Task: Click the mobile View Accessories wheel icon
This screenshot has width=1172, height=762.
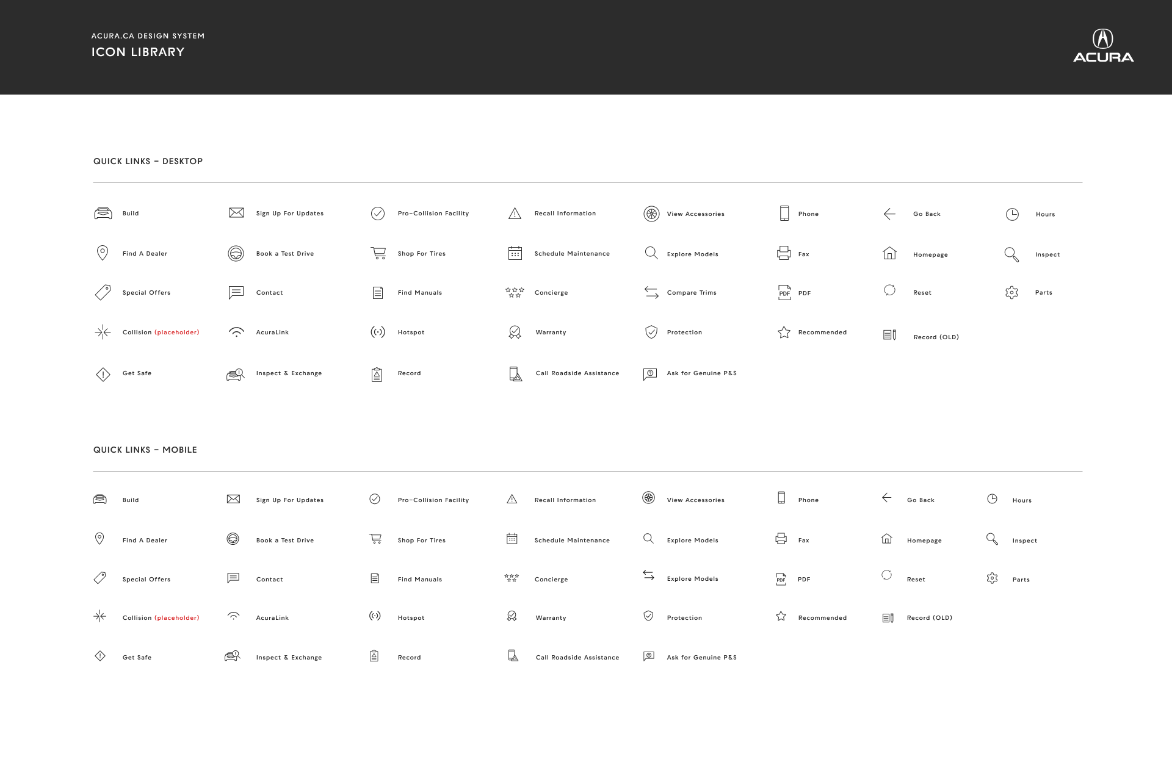Action: [x=648, y=498]
